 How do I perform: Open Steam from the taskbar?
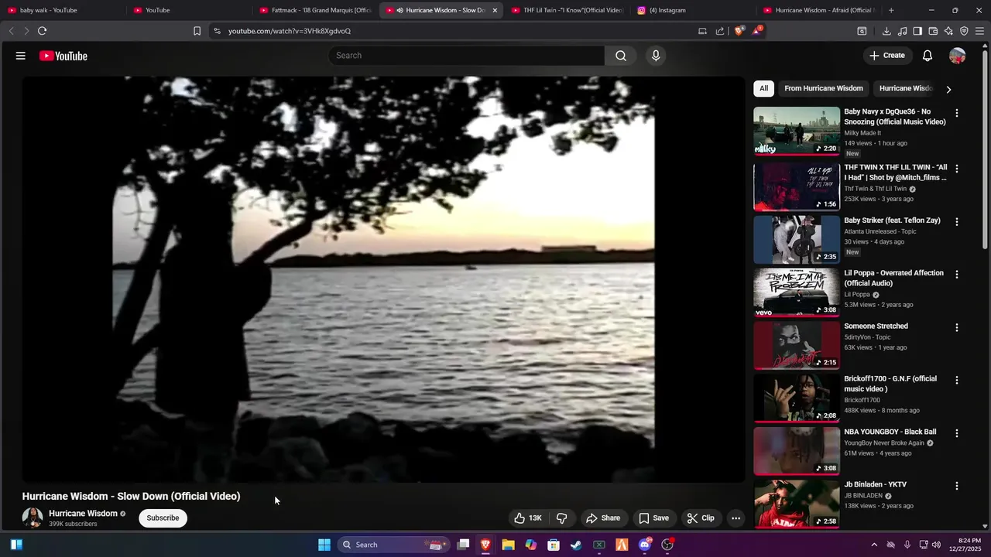[576, 545]
